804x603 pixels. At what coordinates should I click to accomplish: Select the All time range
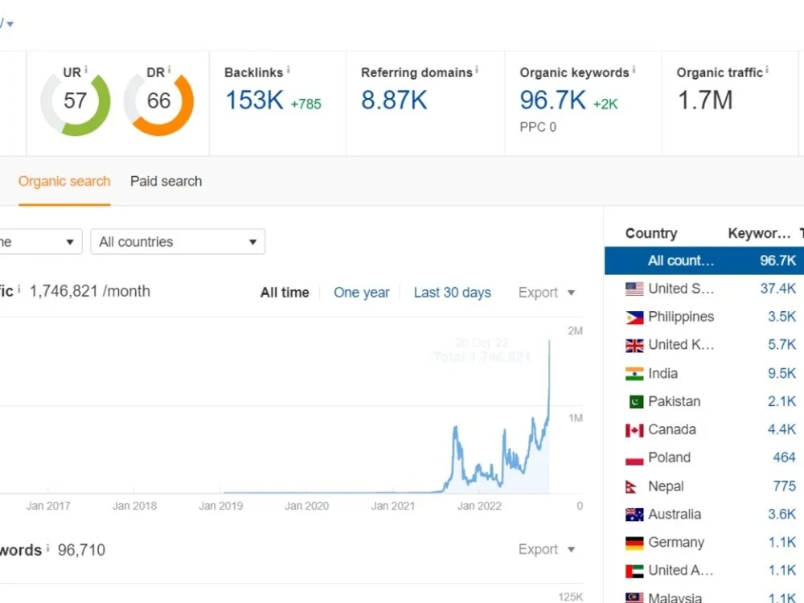pyautogui.click(x=285, y=293)
